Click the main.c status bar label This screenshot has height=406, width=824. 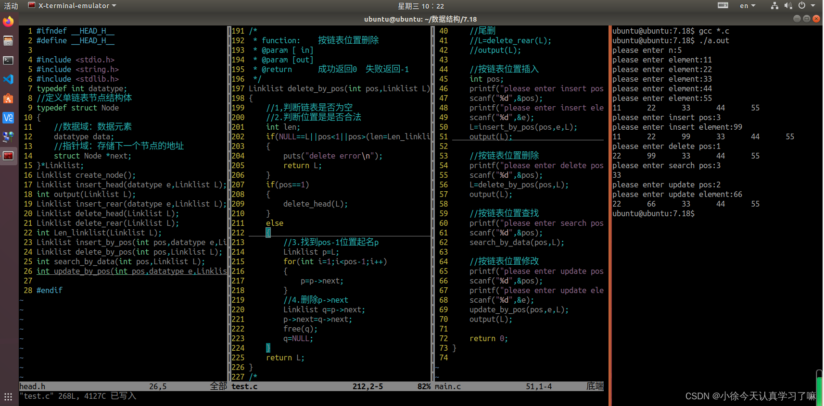click(448, 386)
